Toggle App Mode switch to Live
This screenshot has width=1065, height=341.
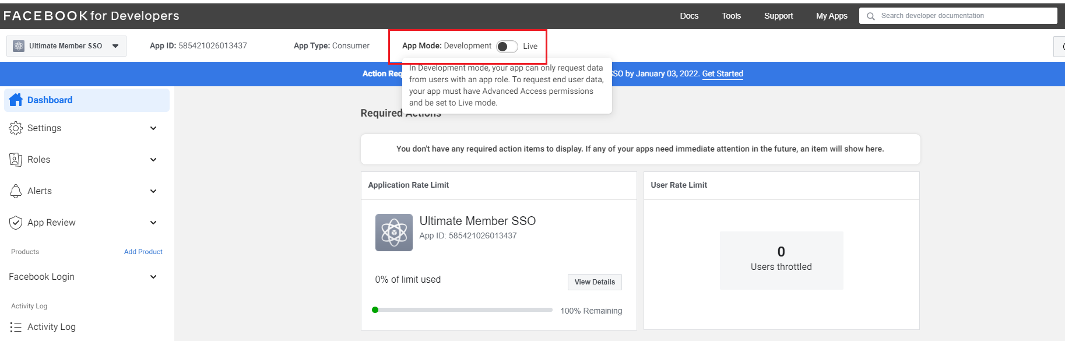(507, 47)
